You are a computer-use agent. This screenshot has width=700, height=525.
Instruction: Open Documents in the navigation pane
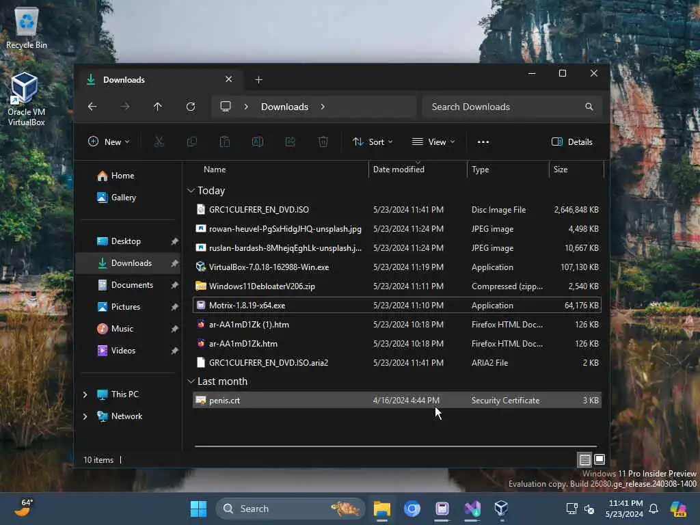click(x=126, y=285)
